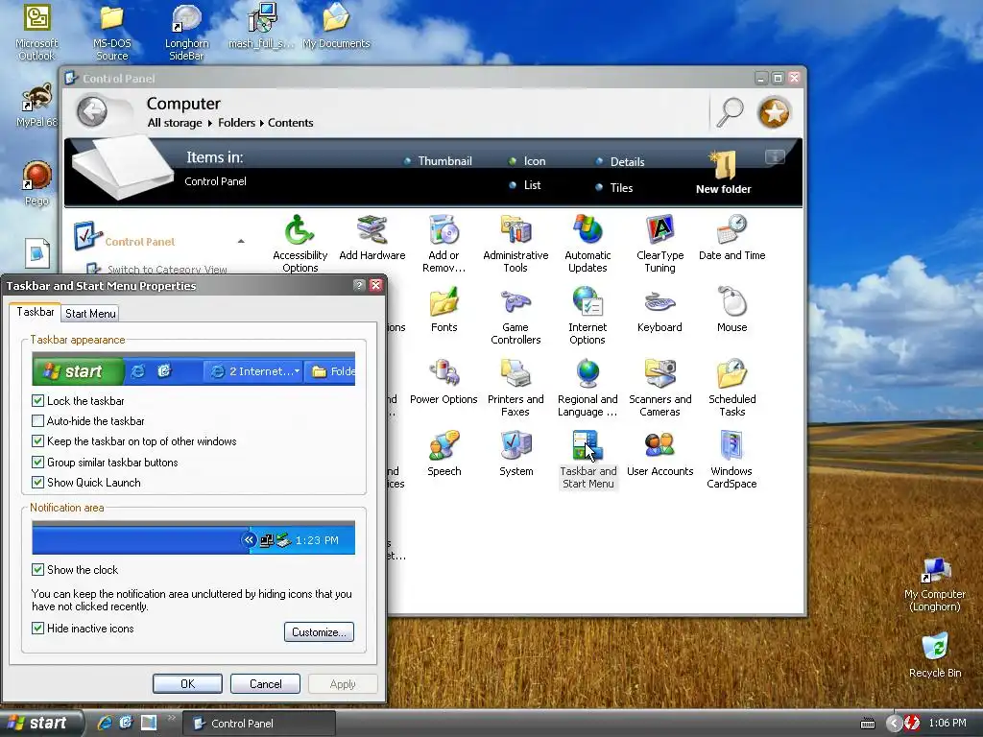Open Date and Time icon
The width and height of the screenshot is (983, 737).
click(731, 238)
